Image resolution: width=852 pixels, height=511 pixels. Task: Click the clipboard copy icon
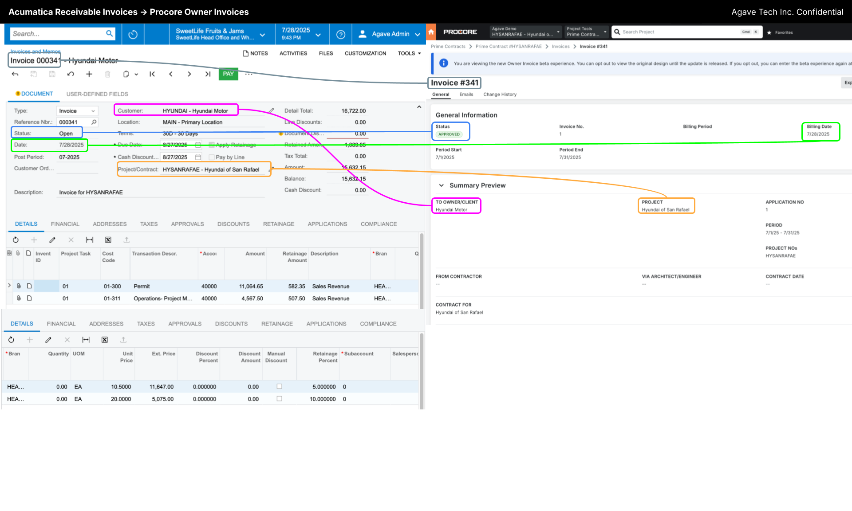click(x=126, y=74)
